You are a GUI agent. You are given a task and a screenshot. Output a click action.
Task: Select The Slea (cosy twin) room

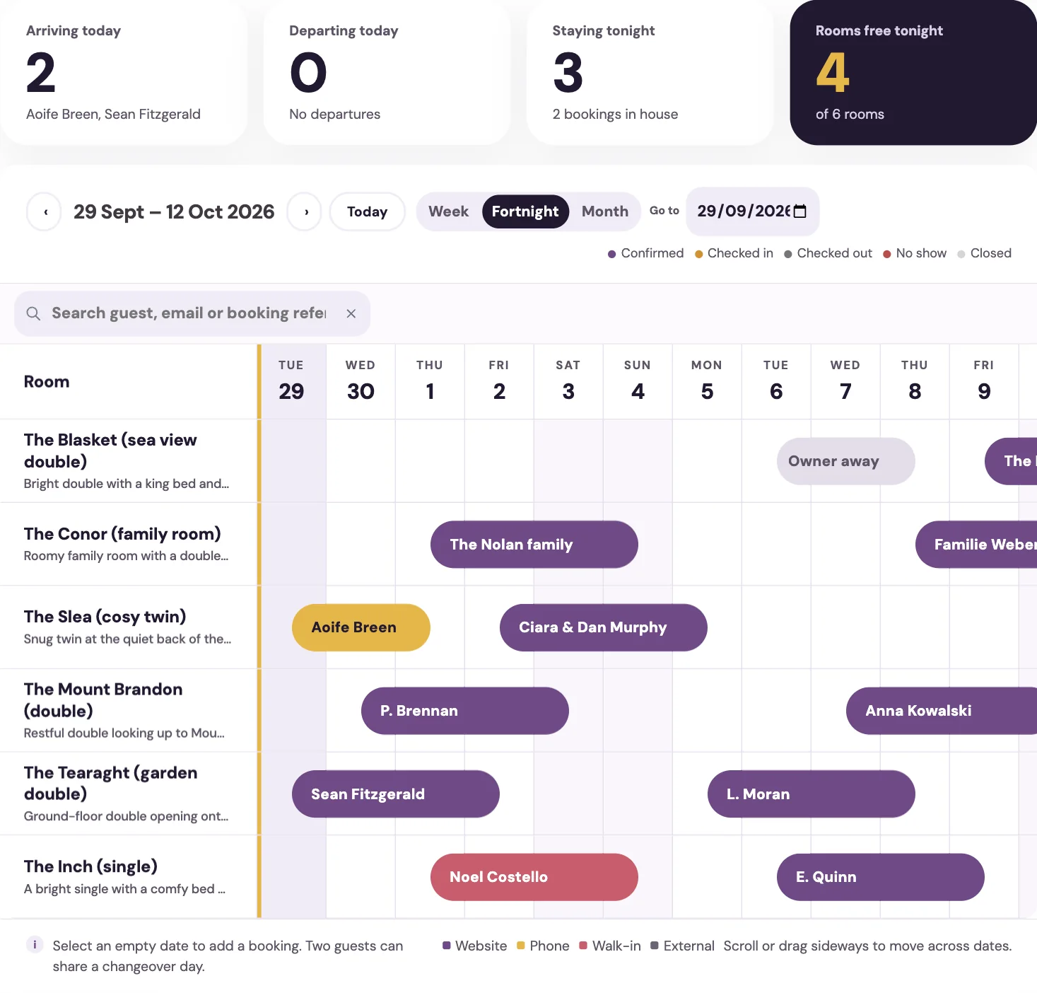click(128, 627)
